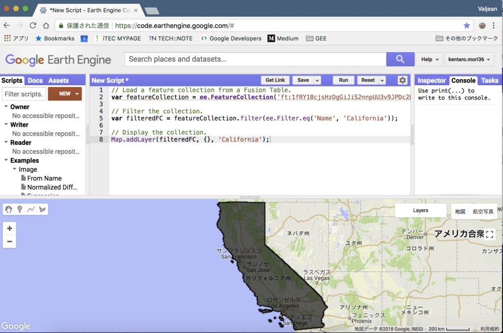Open the Layers panel on map
The image size is (503, 333).
click(x=420, y=210)
